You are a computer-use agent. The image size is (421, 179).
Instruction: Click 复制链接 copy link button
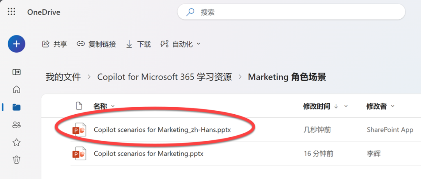96,44
